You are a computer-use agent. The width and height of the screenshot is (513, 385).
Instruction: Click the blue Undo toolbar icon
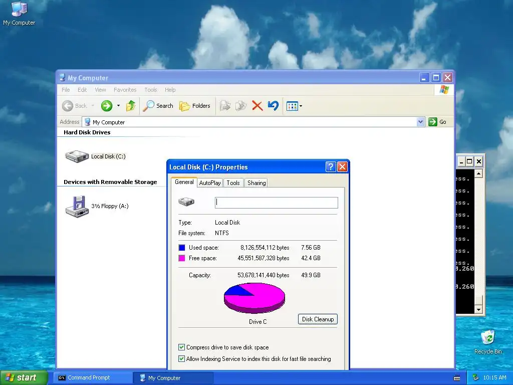click(x=273, y=106)
